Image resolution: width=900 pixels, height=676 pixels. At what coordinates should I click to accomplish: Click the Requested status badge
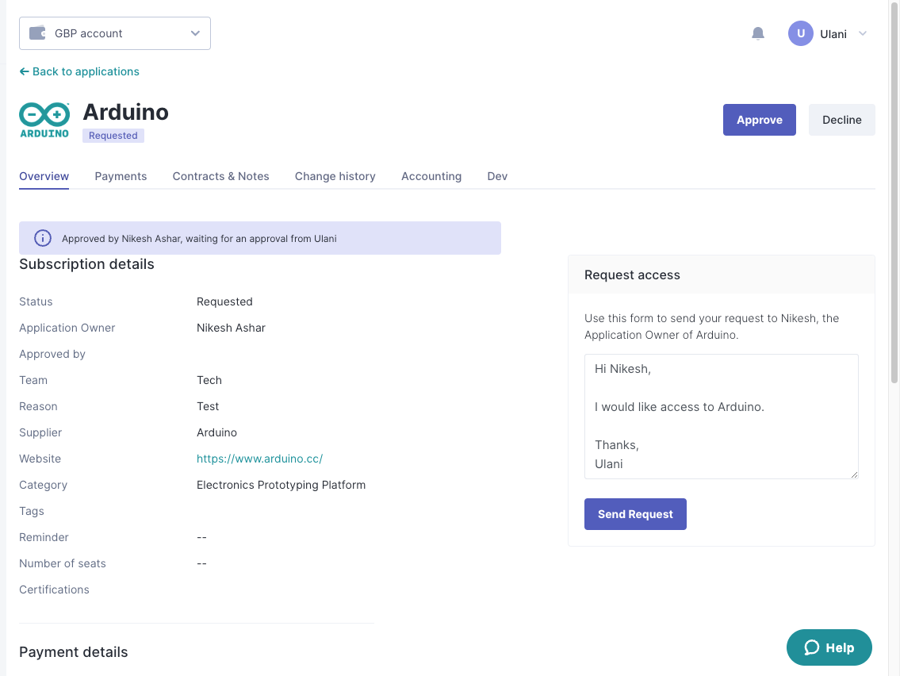(x=113, y=136)
